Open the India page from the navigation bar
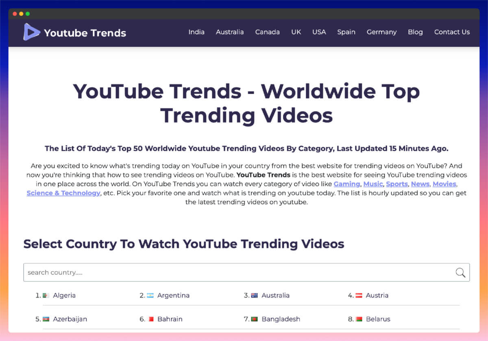Image resolution: width=488 pixels, height=341 pixels. pos(196,32)
